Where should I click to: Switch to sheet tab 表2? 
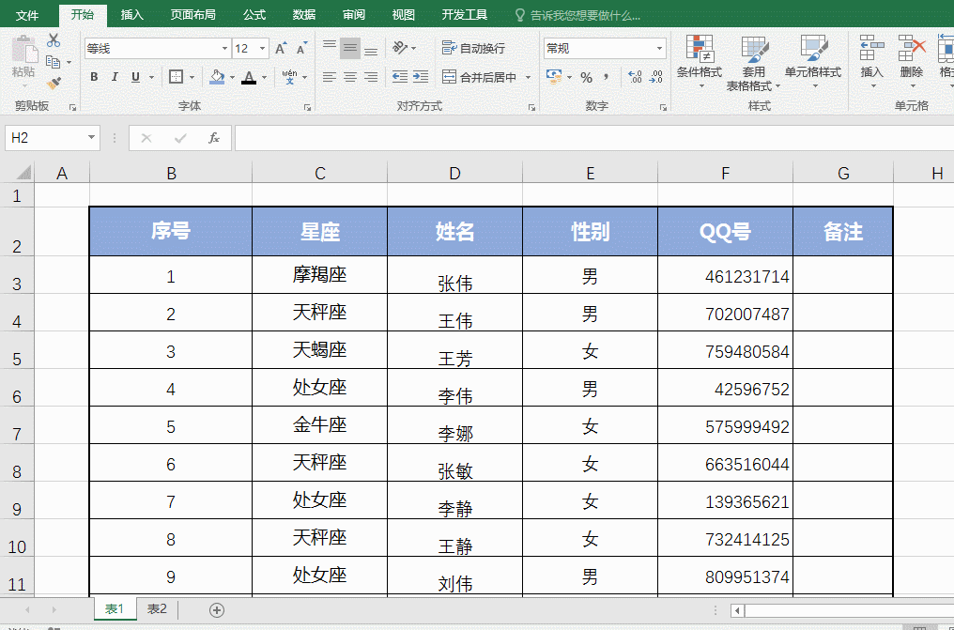pos(157,609)
